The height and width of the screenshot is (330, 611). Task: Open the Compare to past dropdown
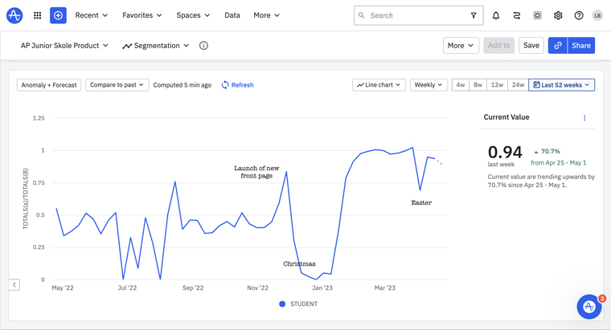point(117,85)
